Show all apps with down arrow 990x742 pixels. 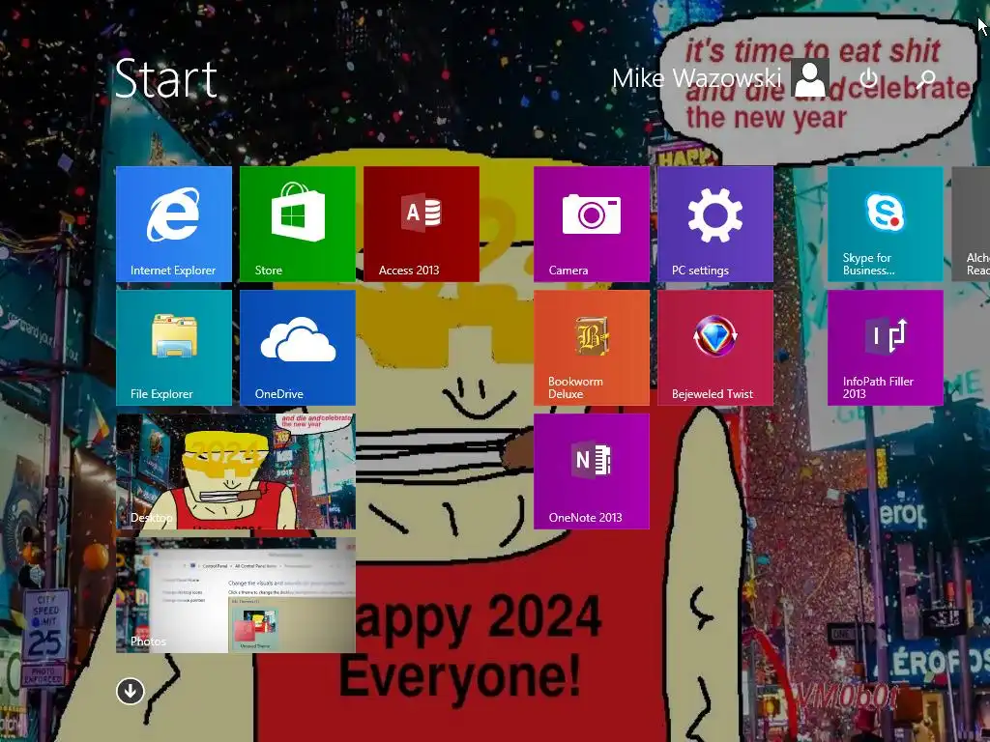point(131,691)
